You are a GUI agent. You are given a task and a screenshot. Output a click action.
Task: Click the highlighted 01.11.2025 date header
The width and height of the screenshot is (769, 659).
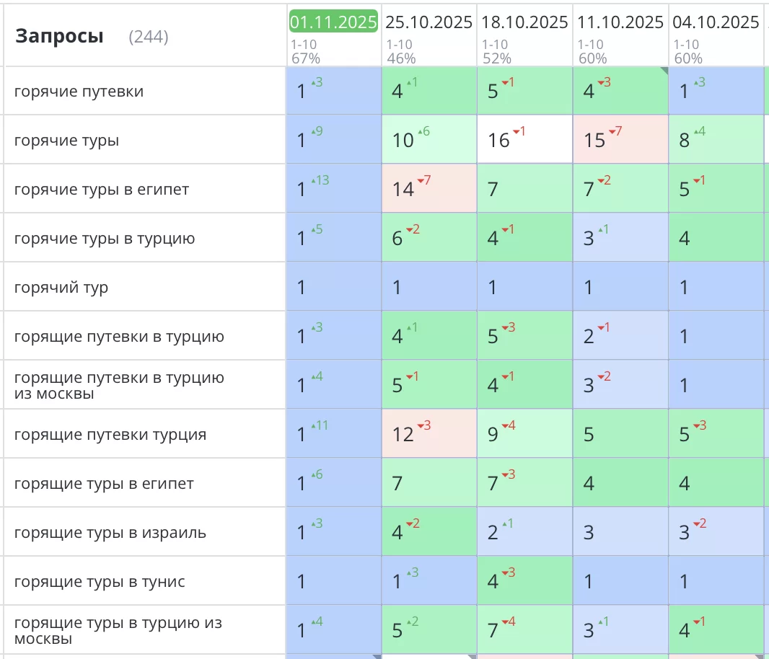coord(333,22)
